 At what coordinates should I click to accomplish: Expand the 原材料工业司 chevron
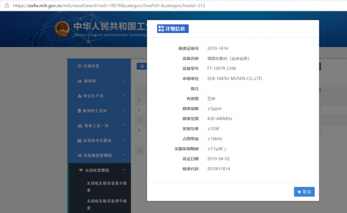point(125,110)
